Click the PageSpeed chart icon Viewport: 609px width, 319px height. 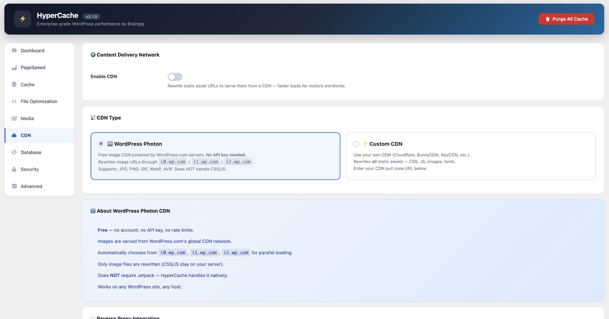[14, 68]
